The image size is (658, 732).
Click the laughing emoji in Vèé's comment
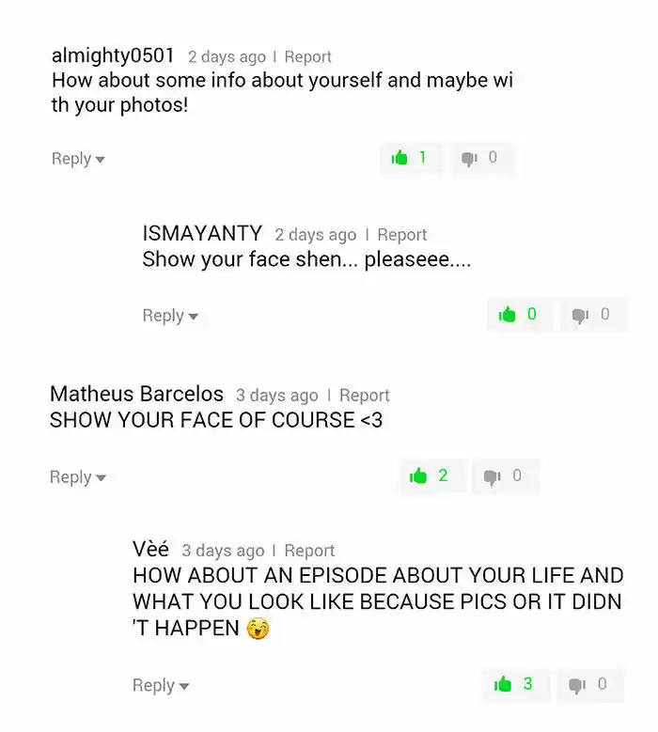coord(258,629)
